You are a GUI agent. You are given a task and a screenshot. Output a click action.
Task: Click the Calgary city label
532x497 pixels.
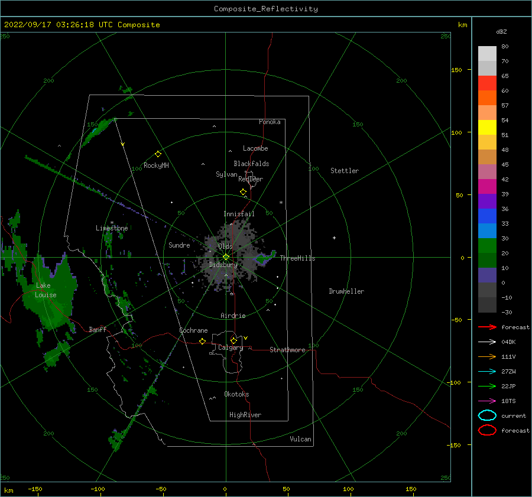(231, 347)
